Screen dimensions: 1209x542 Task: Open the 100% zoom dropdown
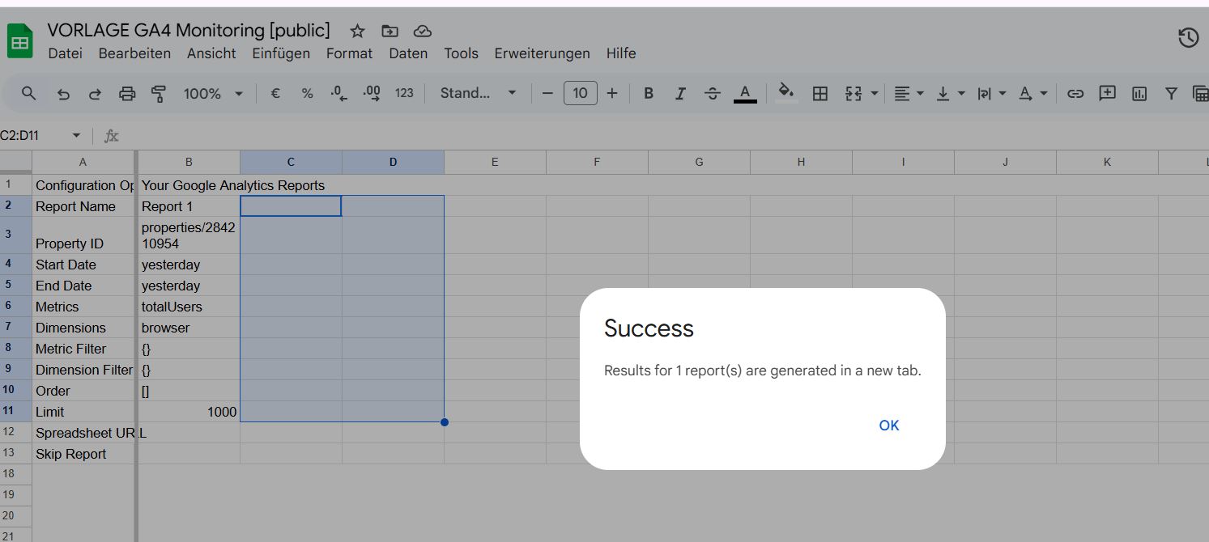[213, 94]
